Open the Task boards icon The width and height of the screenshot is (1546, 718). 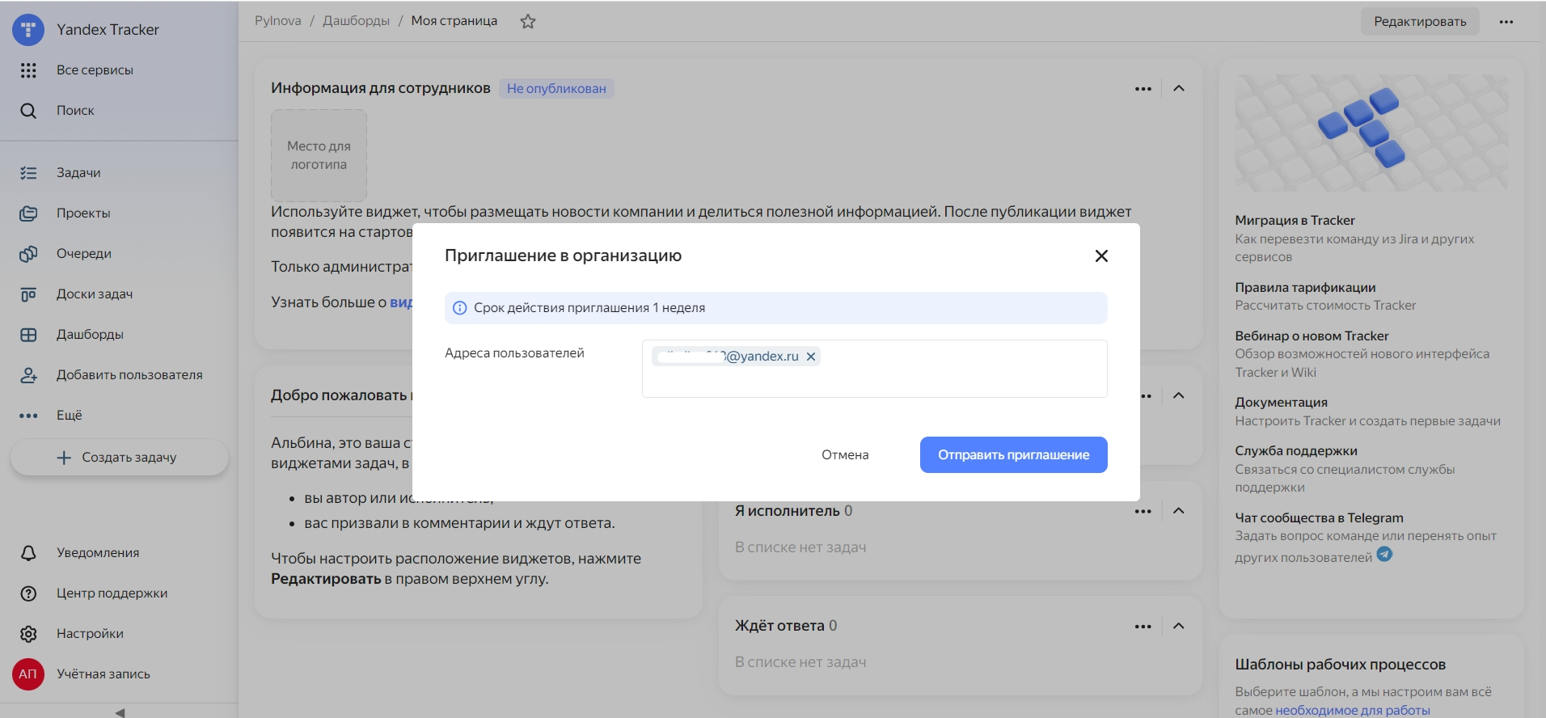[28, 294]
